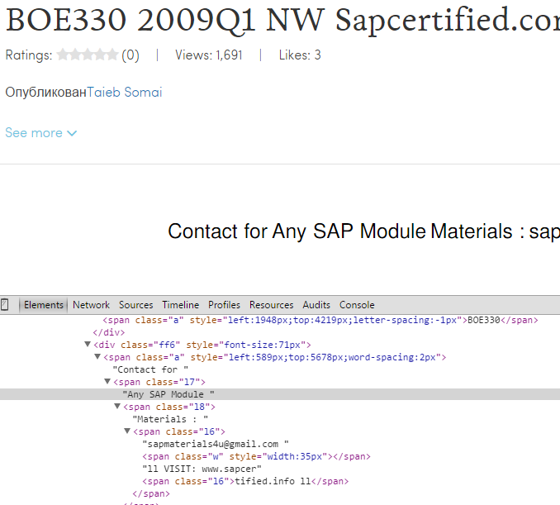Select the span containing tified.info ll
Viewport: 560px width, 505px height.
[x=245, y=481]
